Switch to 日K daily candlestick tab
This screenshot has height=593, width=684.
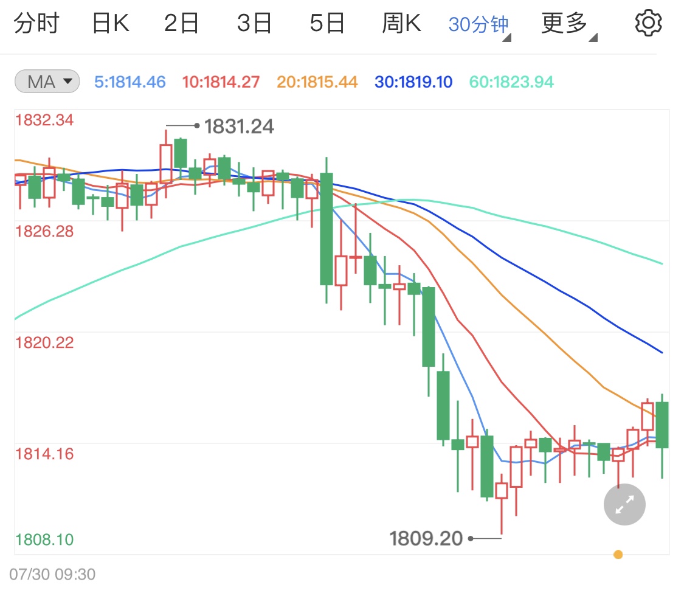(111, 23)
